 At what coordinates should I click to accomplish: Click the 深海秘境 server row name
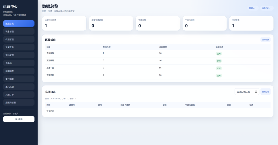click(50, 61)
